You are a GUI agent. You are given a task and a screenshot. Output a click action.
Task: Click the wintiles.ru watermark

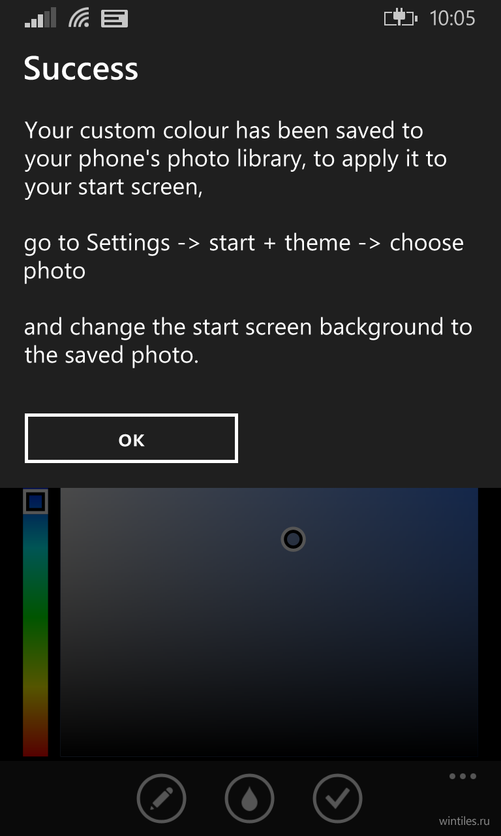[x=464, y=820]
